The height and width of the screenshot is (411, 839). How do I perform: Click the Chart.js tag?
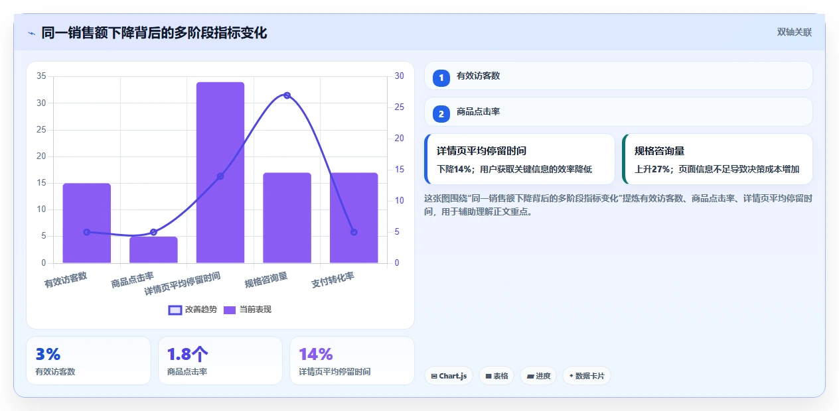449,376
